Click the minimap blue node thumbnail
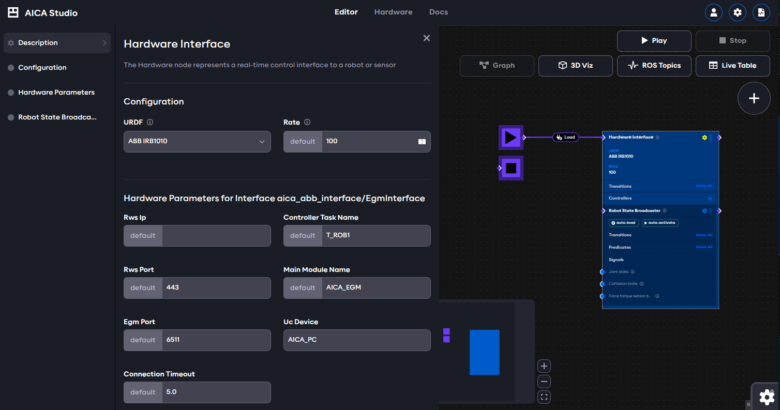The height and width of the screenshot is (410, 780). (484, 352)
